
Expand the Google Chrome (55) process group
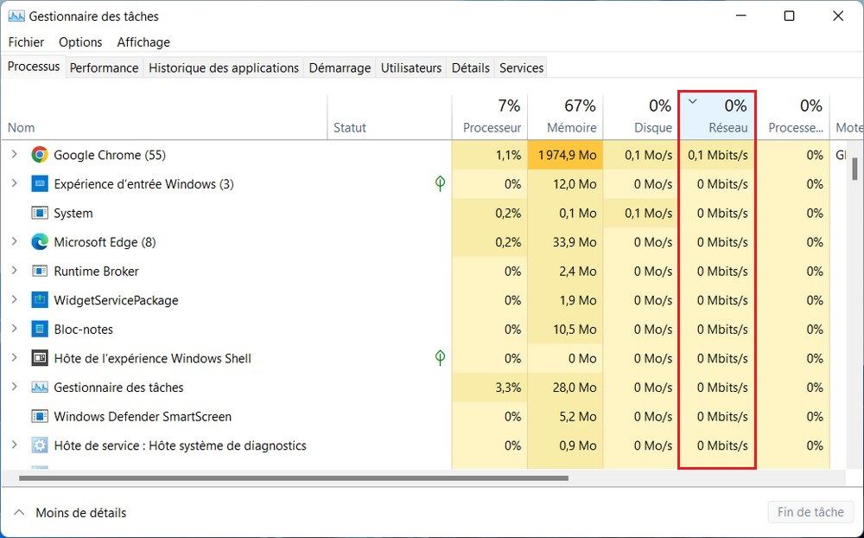click(15, 155)
